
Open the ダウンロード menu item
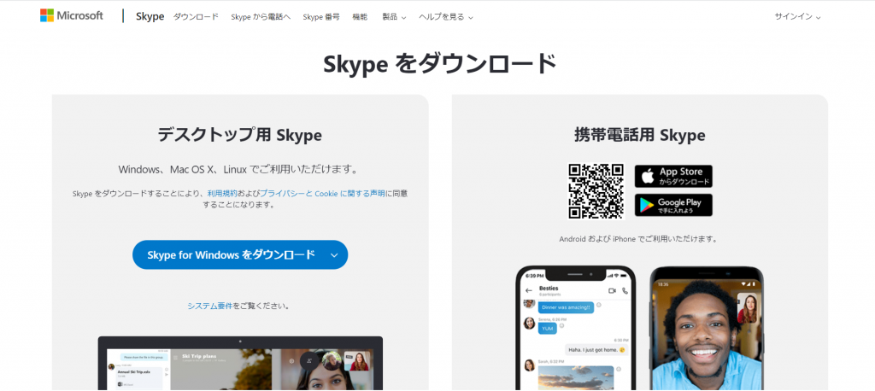pyautogui.click(x=196, y=17)
